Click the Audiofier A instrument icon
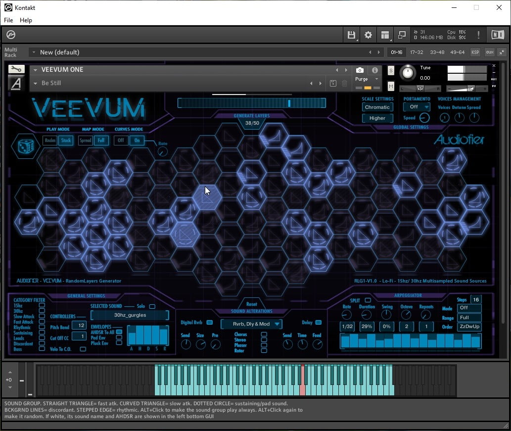The height and width of the screenshot is (431, 511). (16, 83)
